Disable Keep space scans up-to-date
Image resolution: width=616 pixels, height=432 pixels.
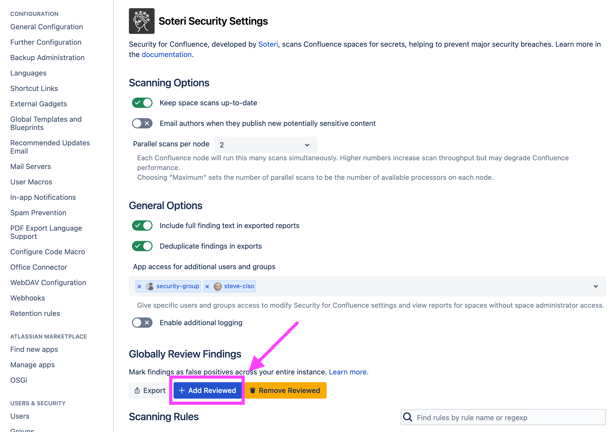pos(142,102)
